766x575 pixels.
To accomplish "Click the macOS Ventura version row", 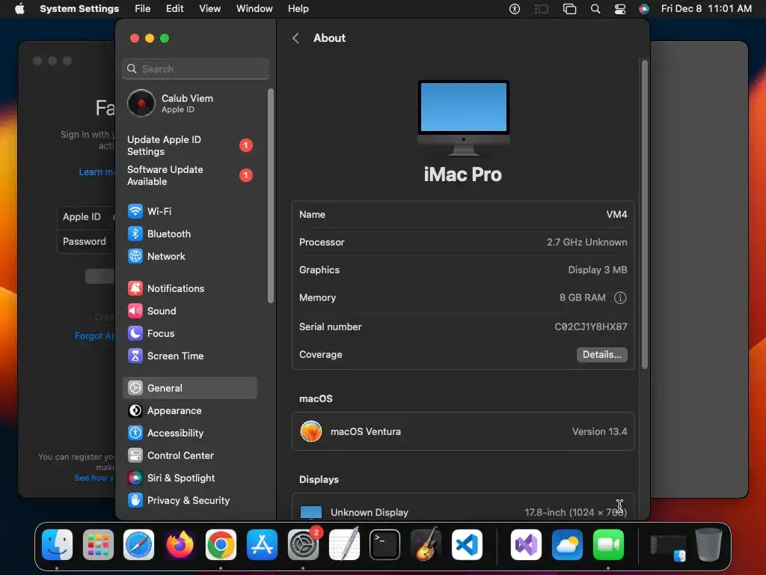I will [x=463, y=431].
